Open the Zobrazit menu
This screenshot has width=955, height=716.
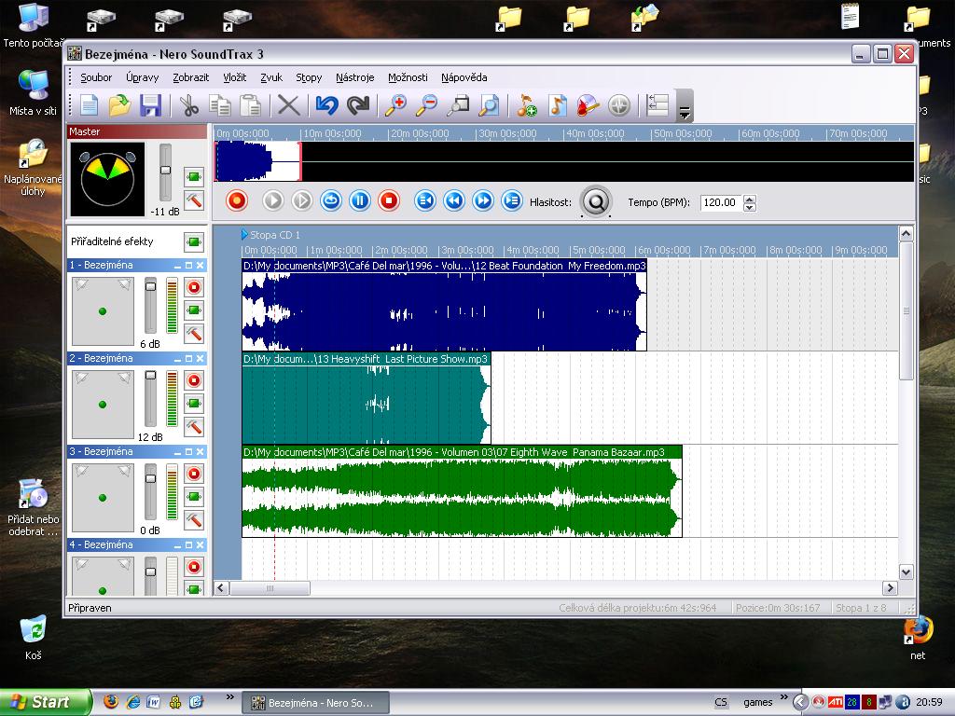190,77
